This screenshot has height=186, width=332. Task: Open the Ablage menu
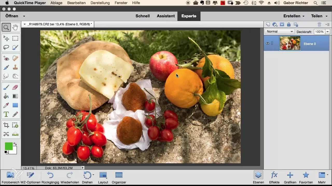[57, 3]
